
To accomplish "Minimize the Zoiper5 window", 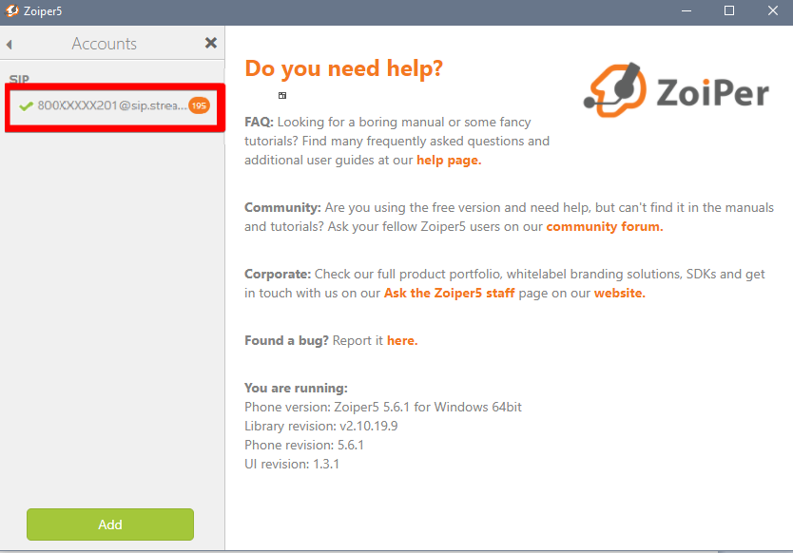I will (x=686, y=10).
